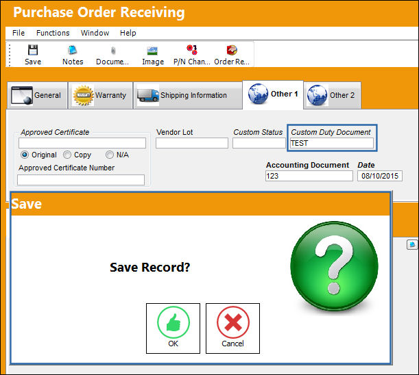Confirm save with the OK button
This screenshot has height=375, width=419.
[173, 328]
